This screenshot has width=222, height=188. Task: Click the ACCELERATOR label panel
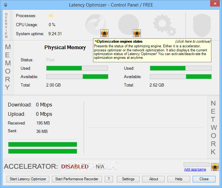click(x=31, y=166)
